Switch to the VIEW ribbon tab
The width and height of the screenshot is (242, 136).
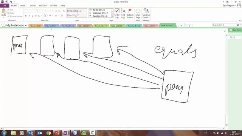pyautogui.click(x=63, y=6)
